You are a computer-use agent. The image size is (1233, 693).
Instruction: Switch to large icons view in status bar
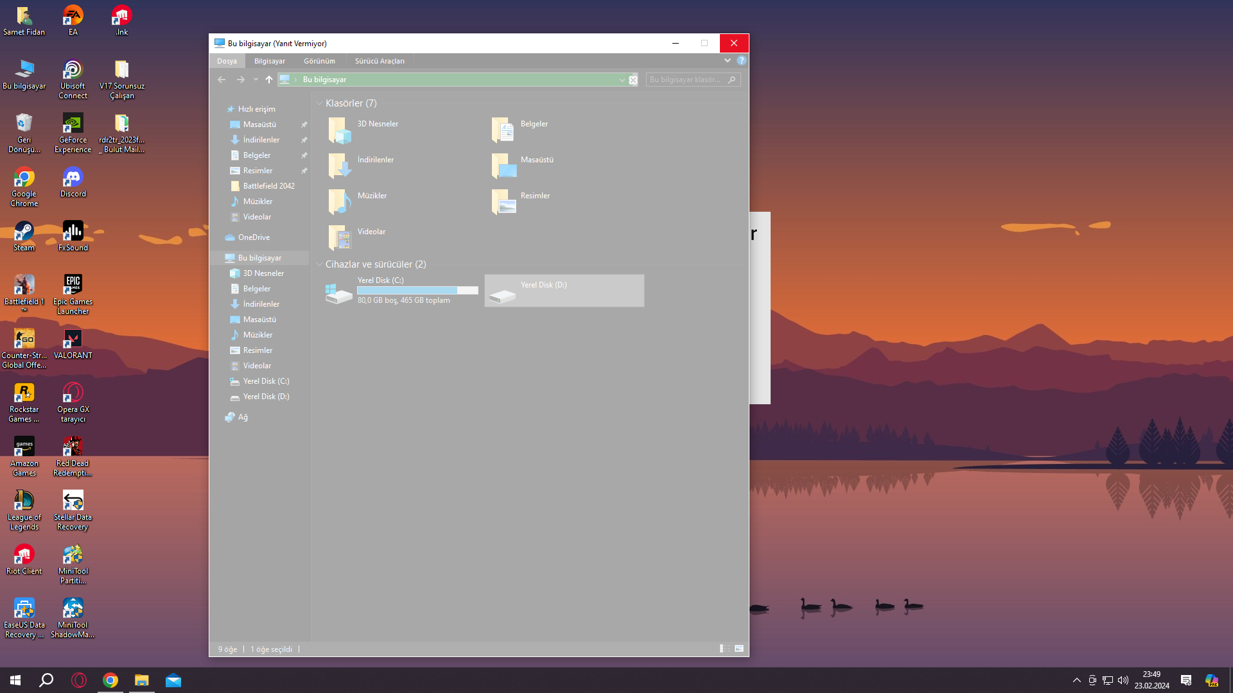click(739, 649)
